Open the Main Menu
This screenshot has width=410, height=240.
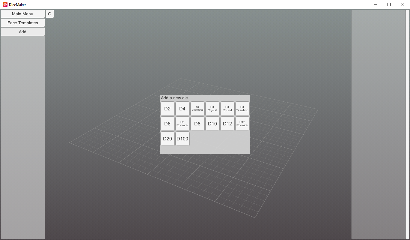(x=22, y=14)
